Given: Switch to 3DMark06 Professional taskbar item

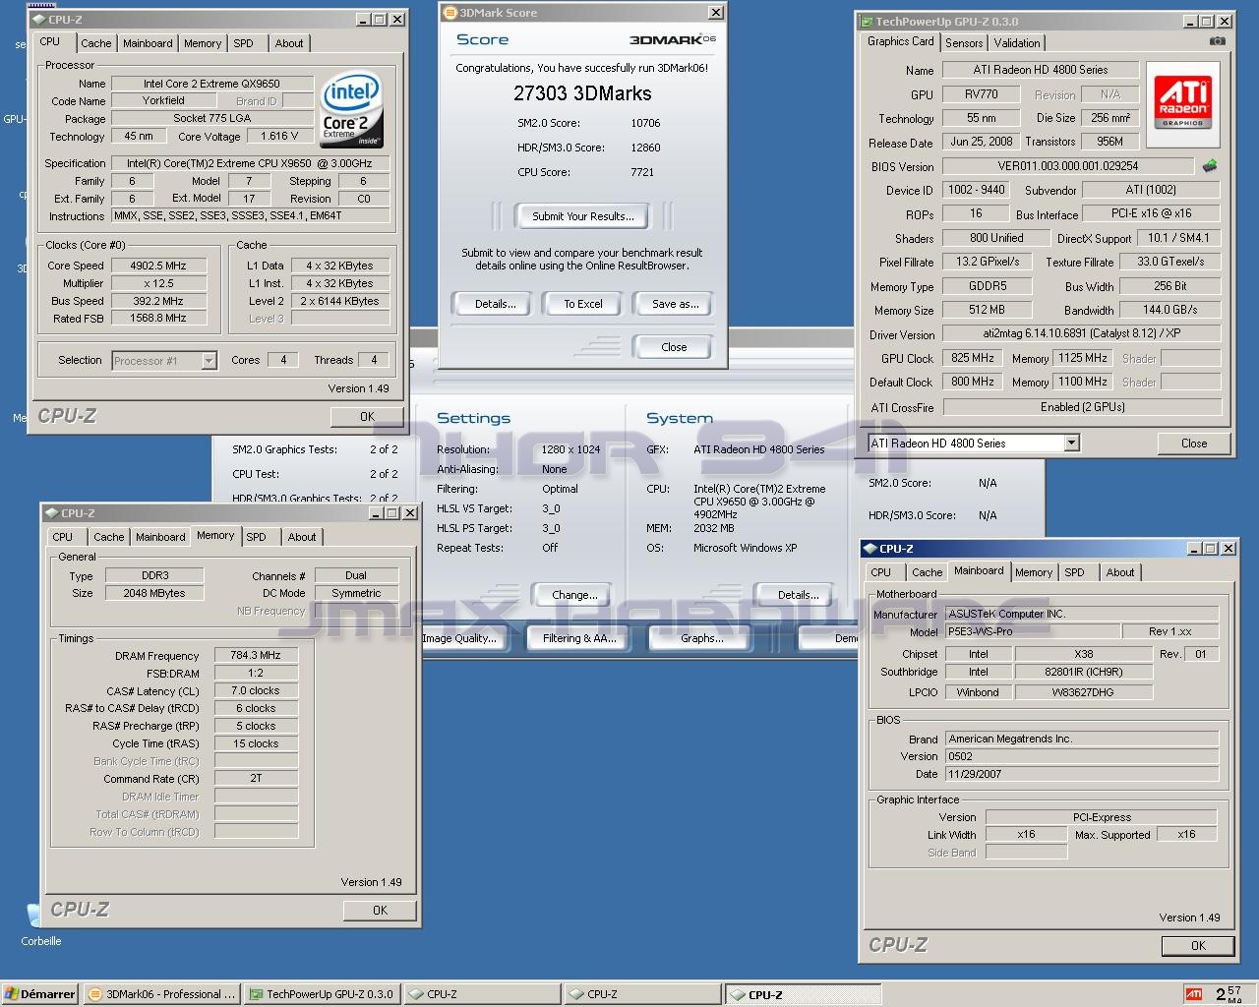Looking at the screenshot, I should (162, 994).
